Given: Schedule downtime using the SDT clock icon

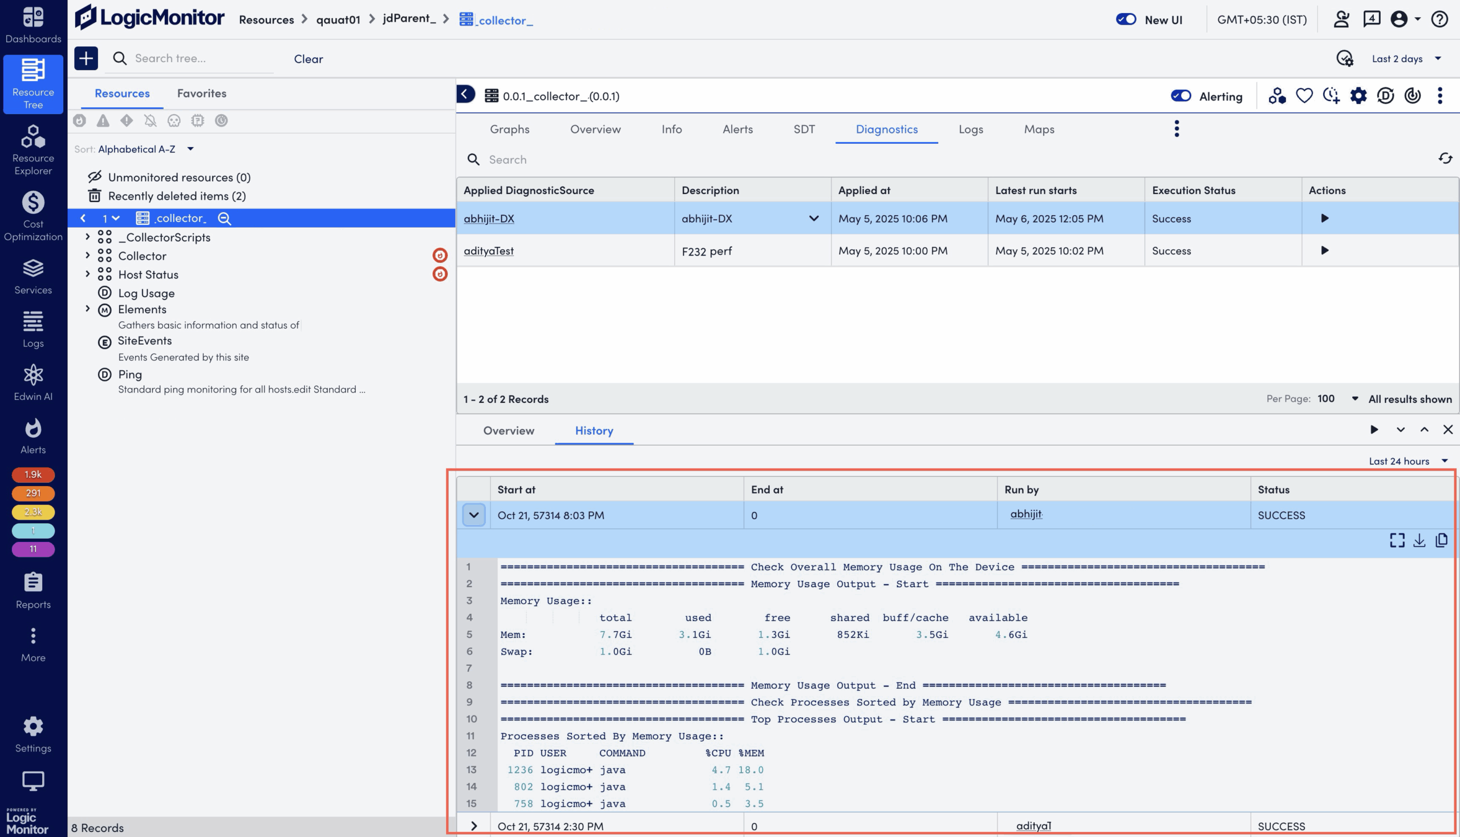Looking at the screenshot, I should pos(1331,96).
